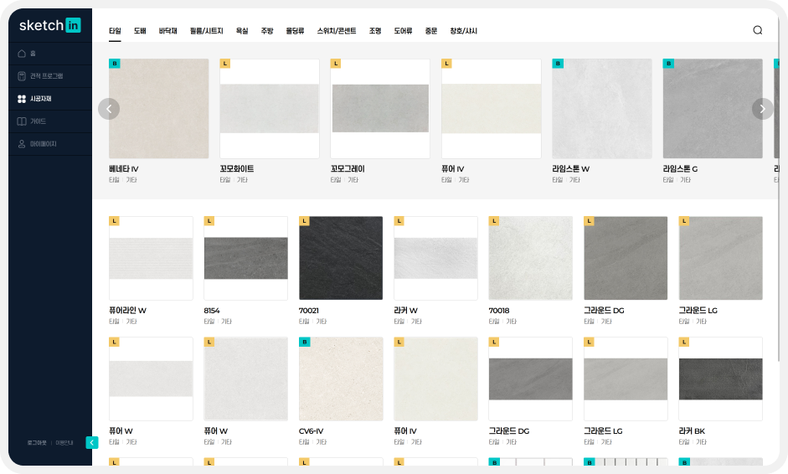The image size is (788, 474).
Task: Open 견적 프로그램 sidebar icon
Action: pyautogui.click(x=22, y=76)
